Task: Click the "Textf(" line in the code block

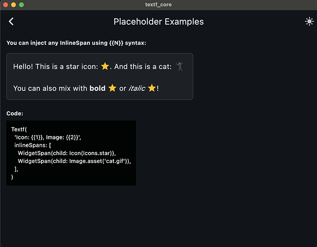Action: tap(20, 129)
